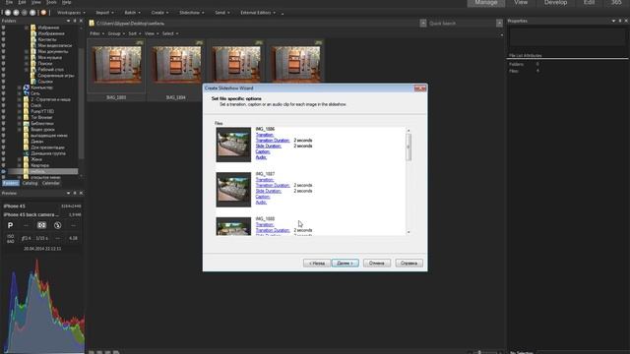Viewport: 630px width, 354px height.
Task: Expand the Квартира tree node
Action: (x=20, y=165)
